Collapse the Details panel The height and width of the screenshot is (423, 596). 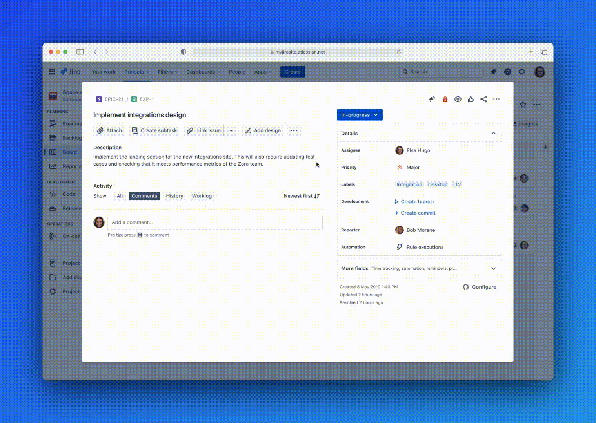493,133
